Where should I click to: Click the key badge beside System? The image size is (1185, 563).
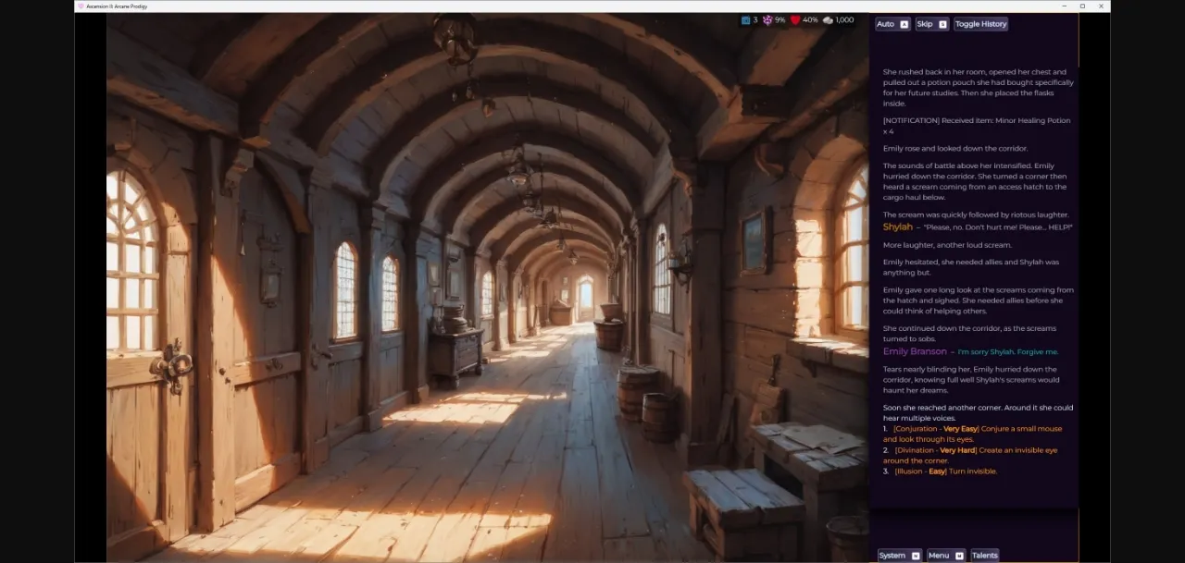pos(916,556)
